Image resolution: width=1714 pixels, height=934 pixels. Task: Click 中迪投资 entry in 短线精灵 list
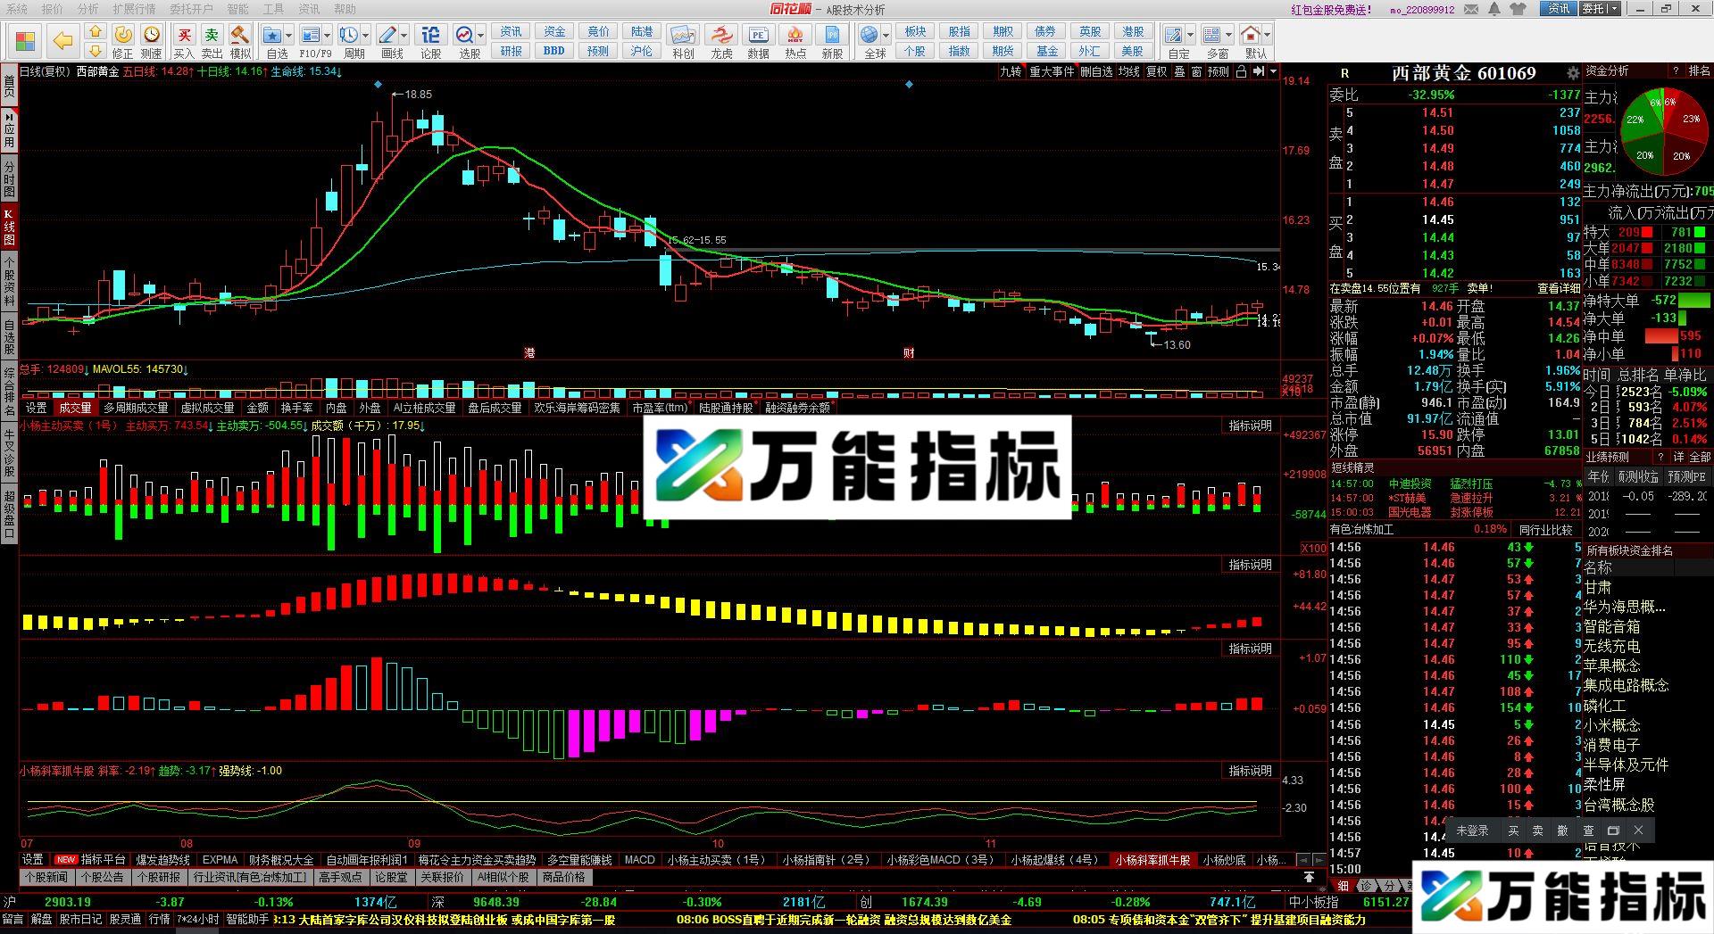point(1413,484)
